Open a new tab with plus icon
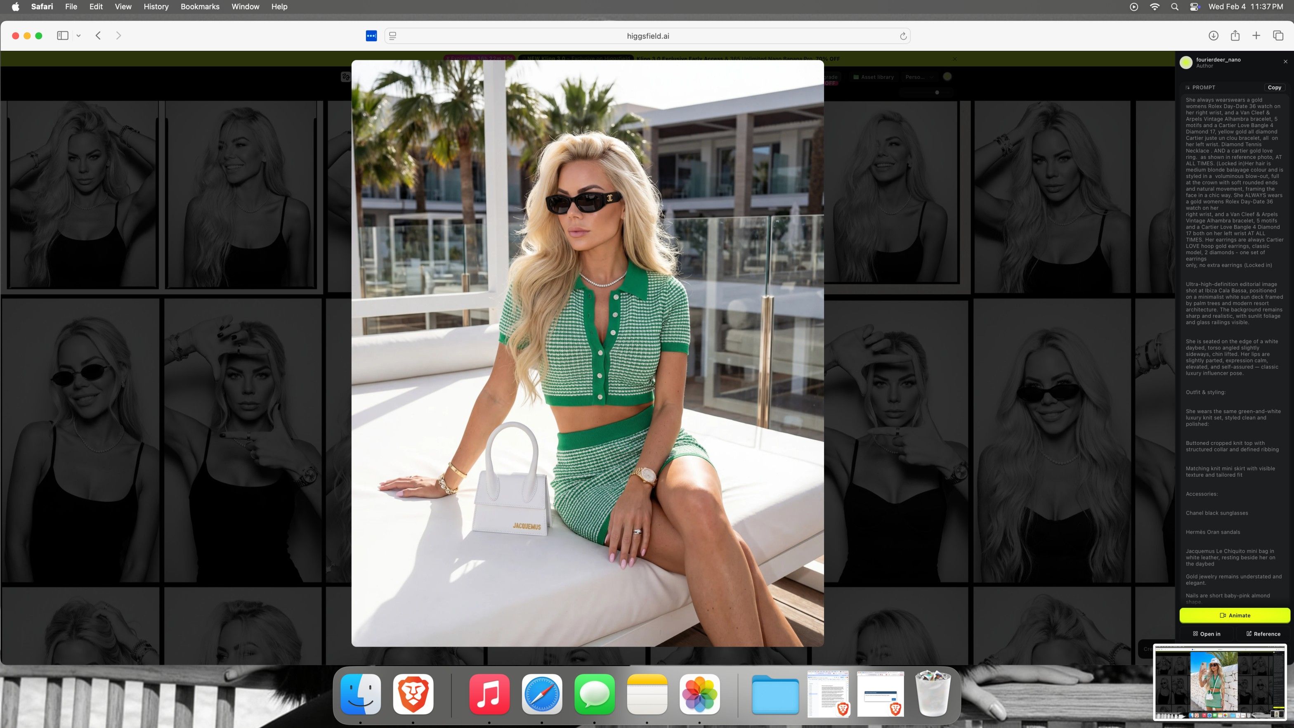The width and height of the screenshot is (1294, 728). [1256, 35]
